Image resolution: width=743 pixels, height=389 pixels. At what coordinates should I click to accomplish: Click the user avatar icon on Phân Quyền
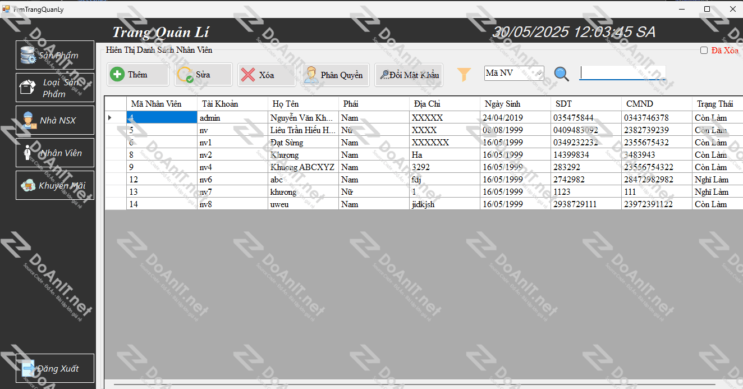pyautogui.click(x=310, y=75)
